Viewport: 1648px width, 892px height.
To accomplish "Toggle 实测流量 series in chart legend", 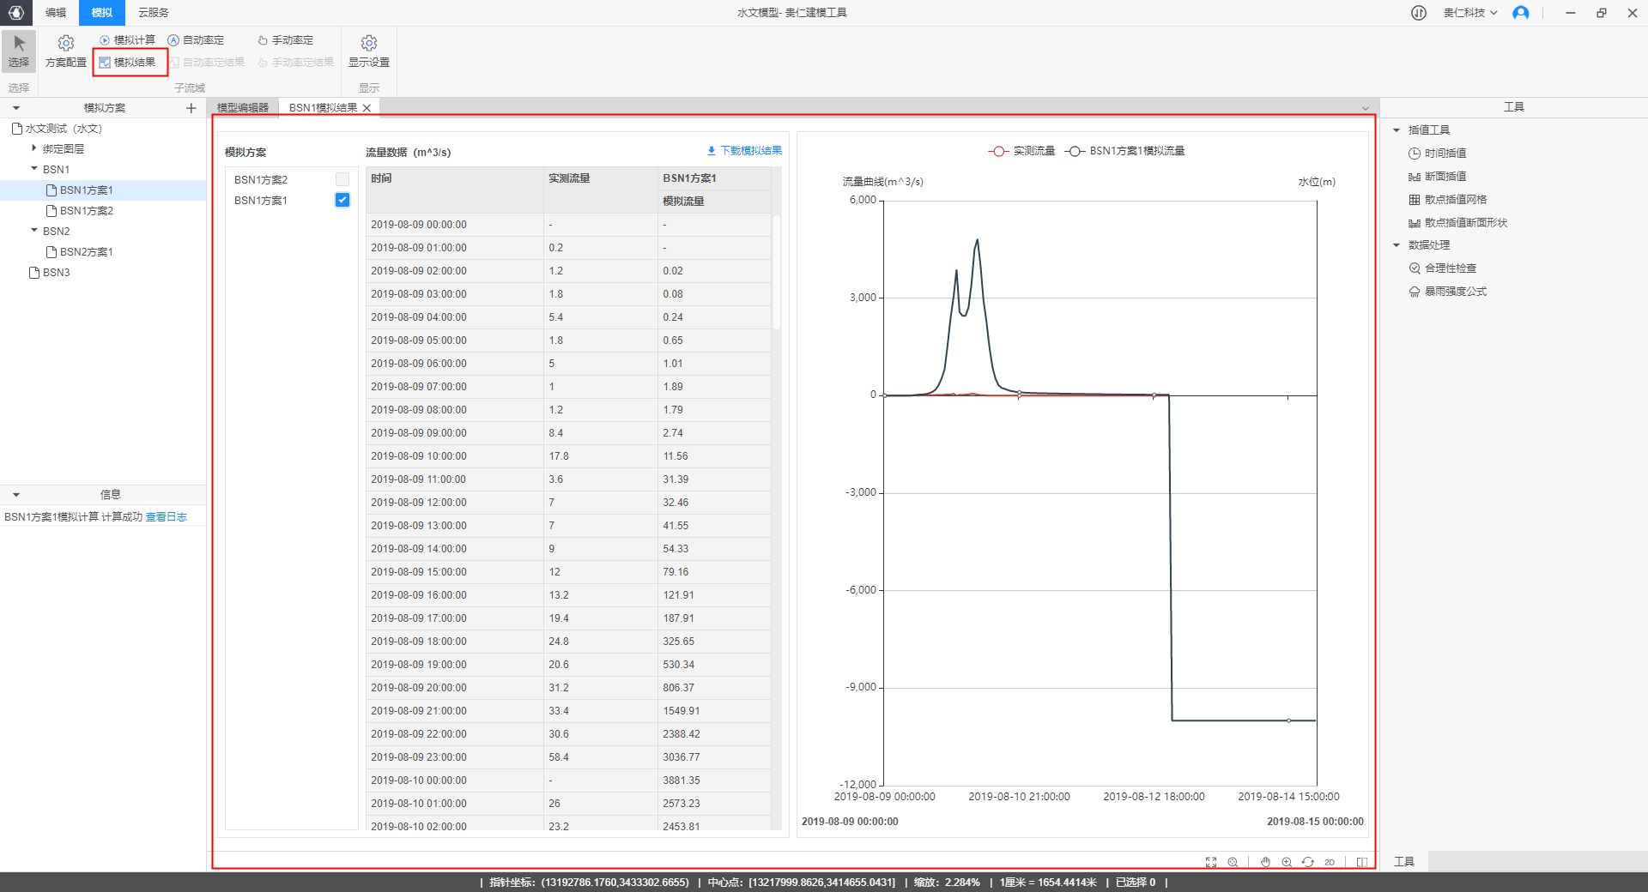I will click(1021, 151).
